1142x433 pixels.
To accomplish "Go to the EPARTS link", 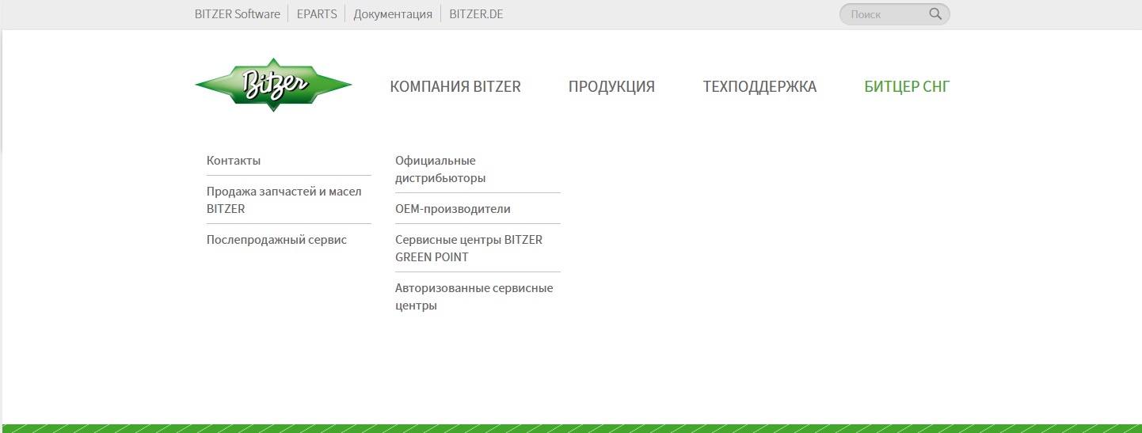I will tap(317, 14).
